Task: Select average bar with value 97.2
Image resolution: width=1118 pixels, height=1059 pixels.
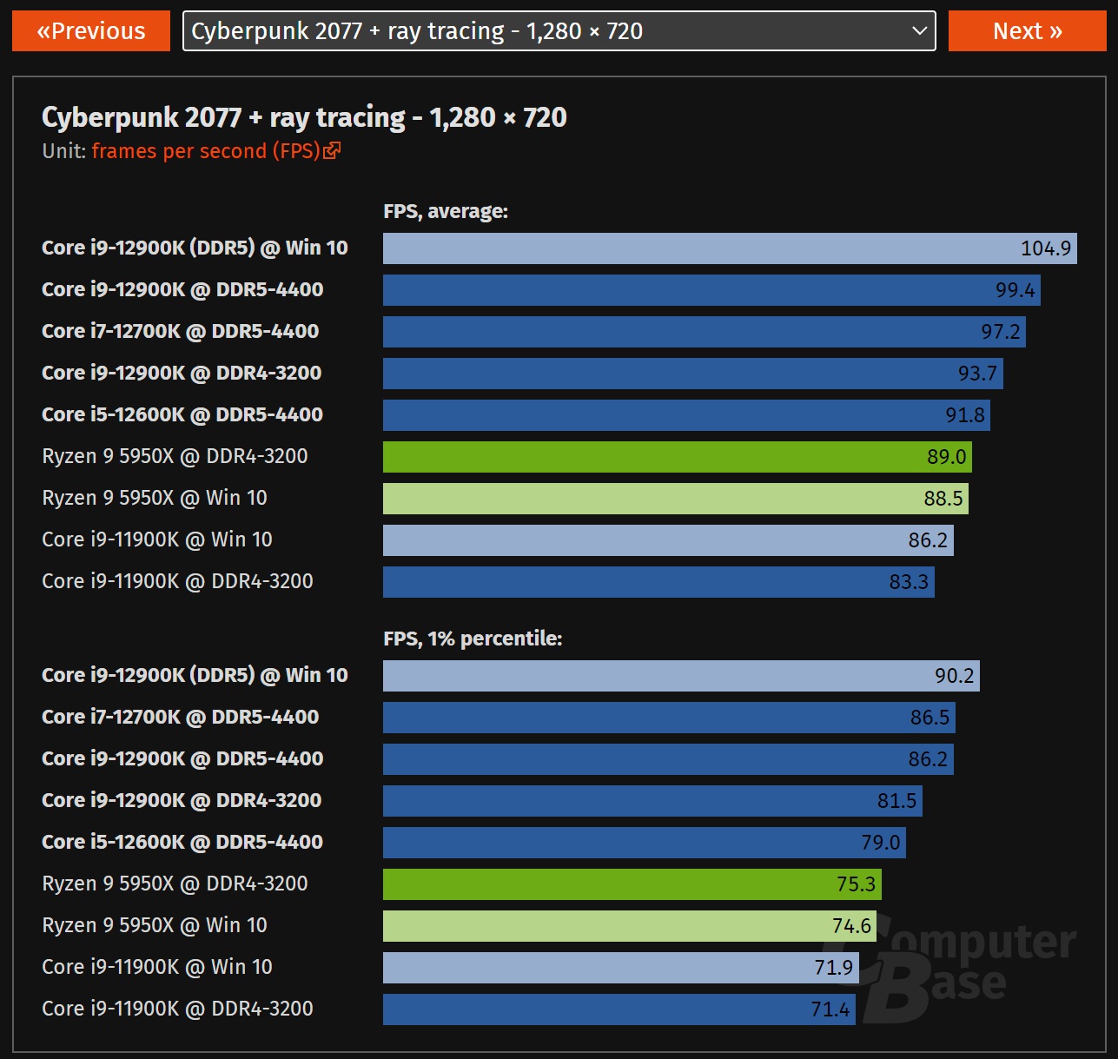Action: (x=705, y=332)
